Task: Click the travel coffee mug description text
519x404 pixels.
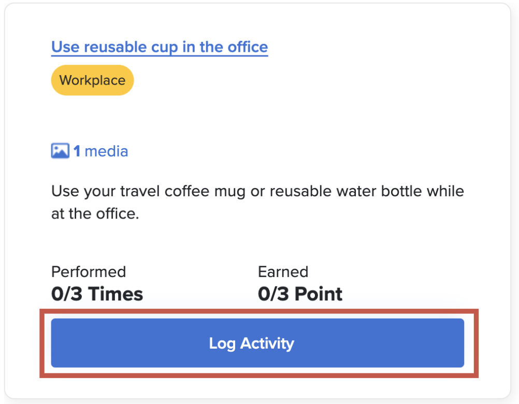Action: click(x=257, y=191)
